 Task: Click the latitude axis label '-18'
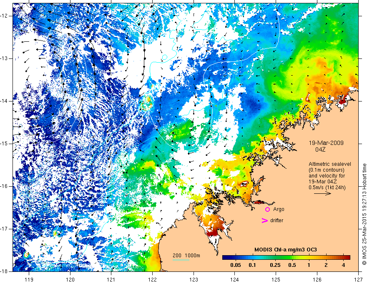click(4, 271)
